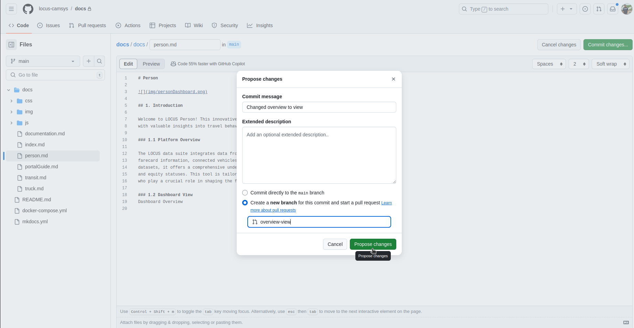Expand the img folder
This screenshot has width=634, height=328.
(x=11, y=112)
